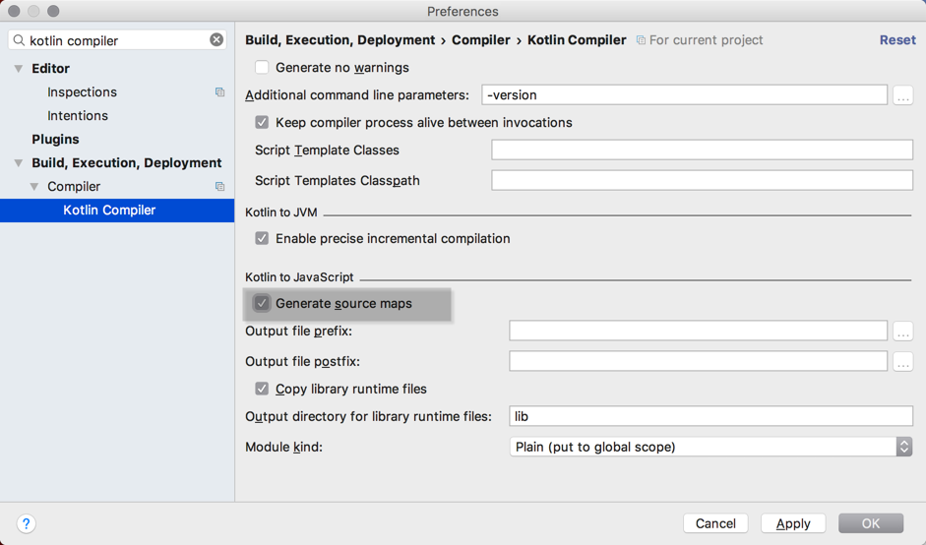Focus the preferences search field

[117, 40]
